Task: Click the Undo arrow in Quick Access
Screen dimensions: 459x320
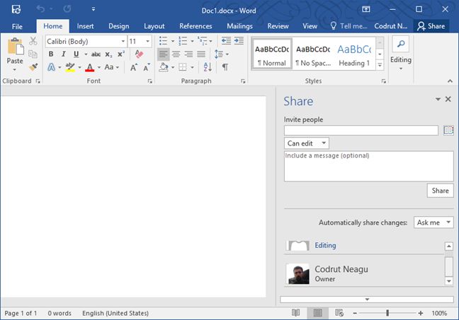Action: click(x=40, y=9)
